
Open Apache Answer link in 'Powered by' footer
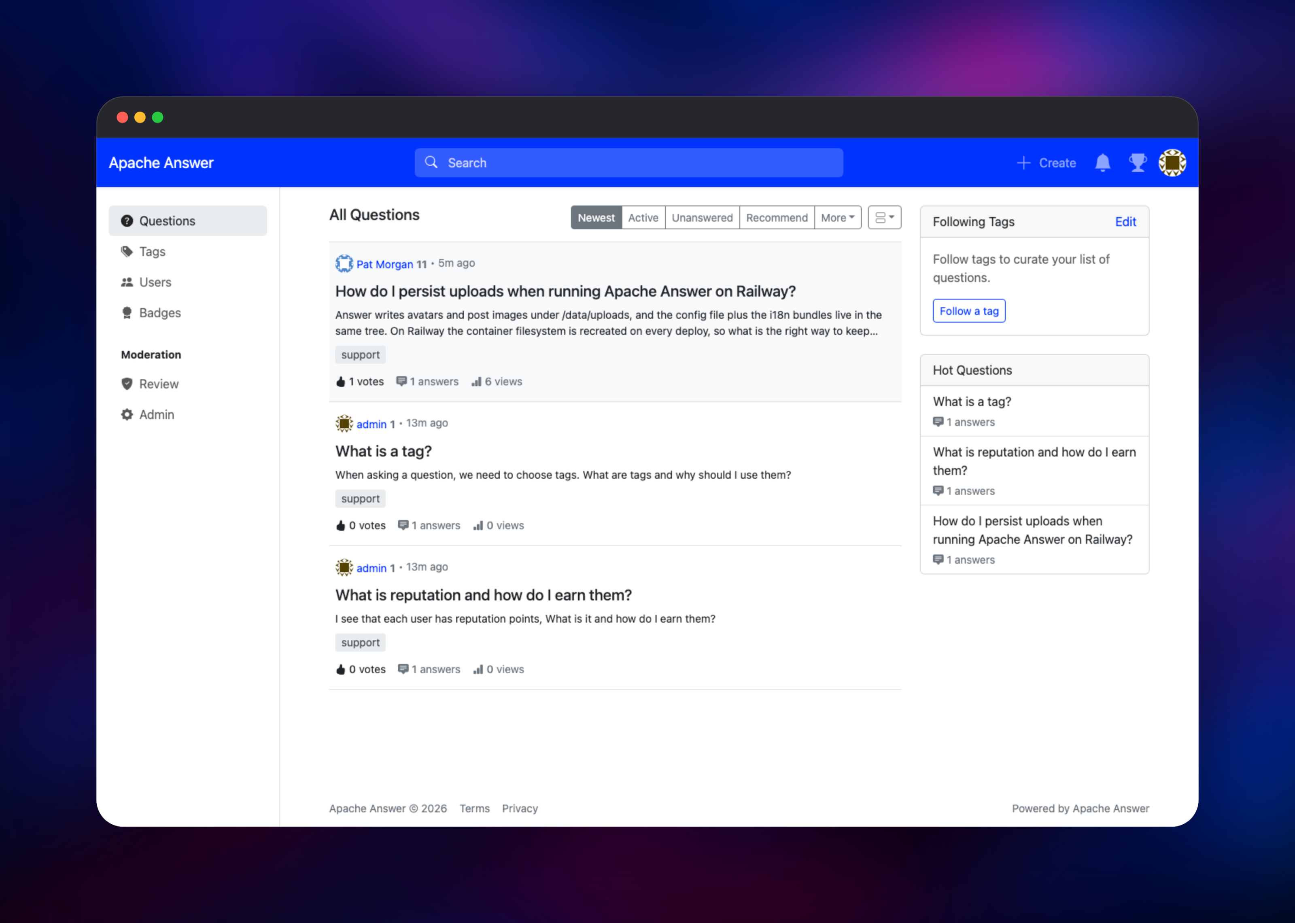[1110, 808]
